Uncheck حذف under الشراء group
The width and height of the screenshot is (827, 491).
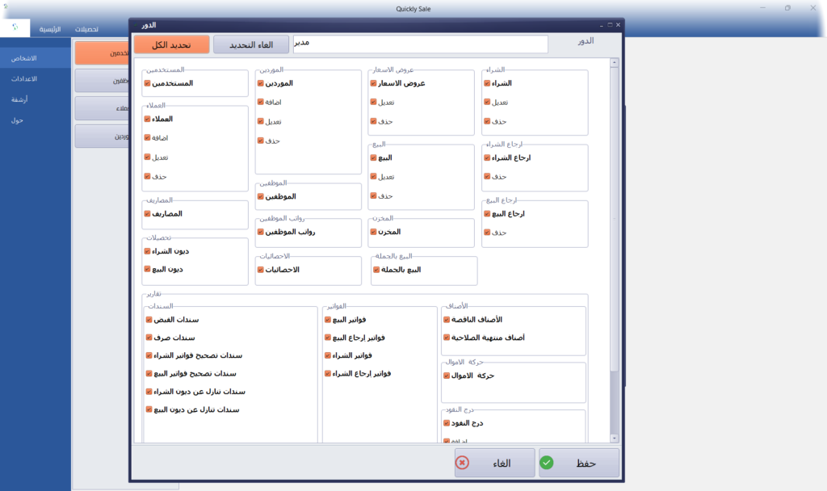click(x=487, y=121)
